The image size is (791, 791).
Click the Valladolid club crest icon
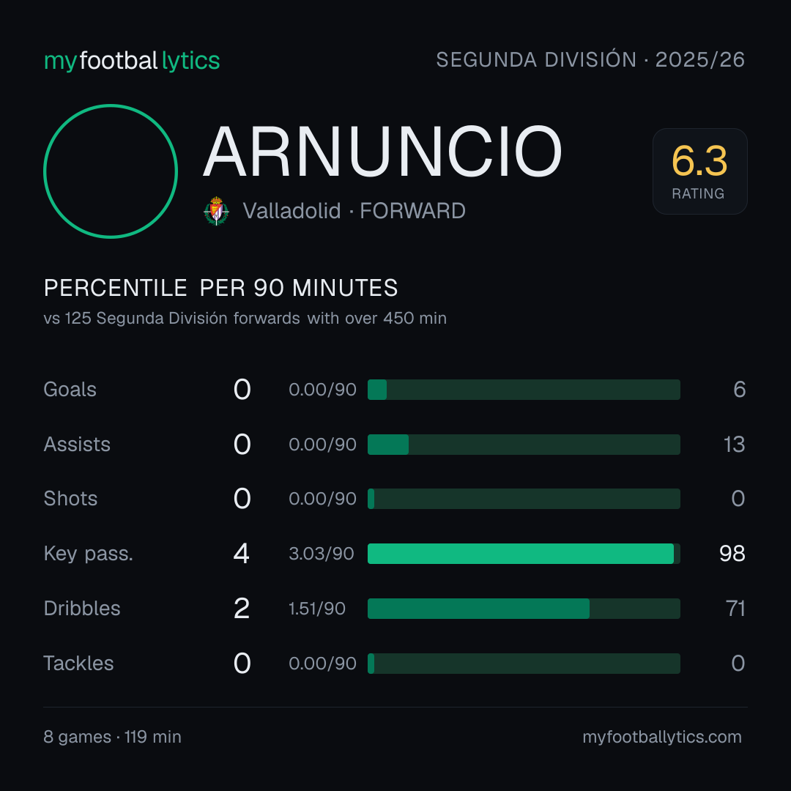216,211
